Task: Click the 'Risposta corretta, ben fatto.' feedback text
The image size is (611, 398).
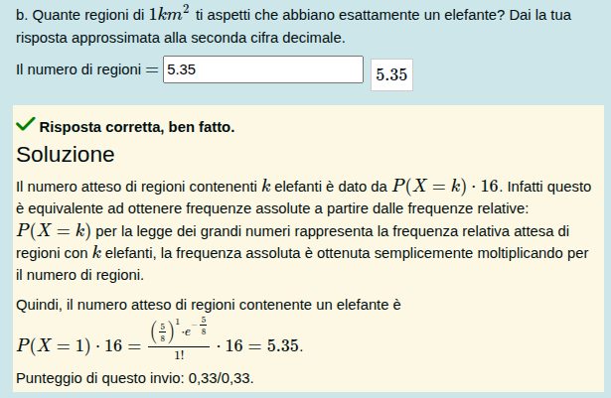Action: (x=137, y=127)
